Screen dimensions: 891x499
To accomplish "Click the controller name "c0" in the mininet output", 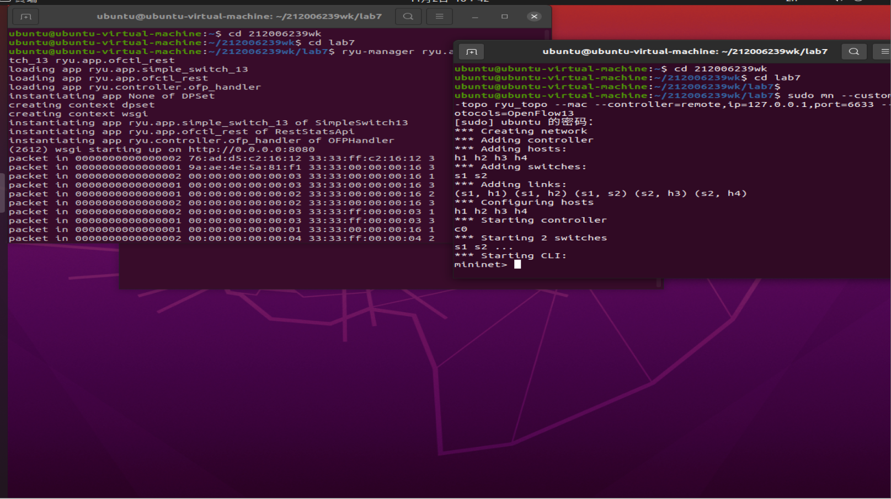I will pos(461,229).
